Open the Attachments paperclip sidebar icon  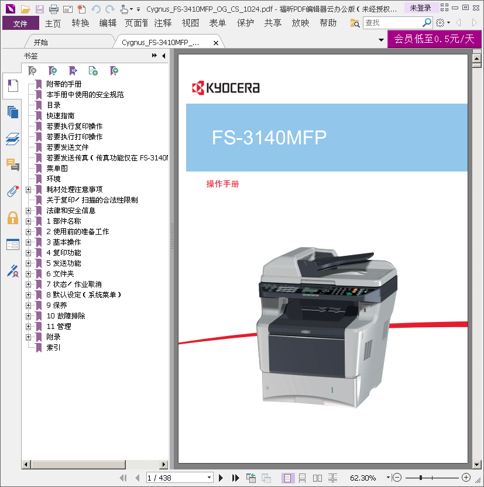click(x=13, y=191)
